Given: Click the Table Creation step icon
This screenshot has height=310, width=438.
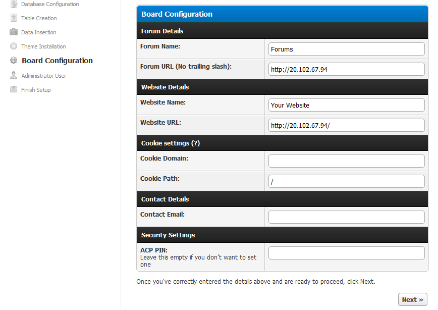Looking at the screenshot, I should [14, 18].
